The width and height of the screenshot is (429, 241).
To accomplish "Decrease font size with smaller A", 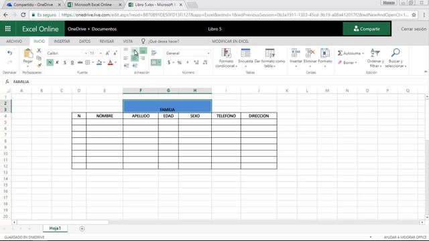I will pyautogui.click(x=115, y=54).
